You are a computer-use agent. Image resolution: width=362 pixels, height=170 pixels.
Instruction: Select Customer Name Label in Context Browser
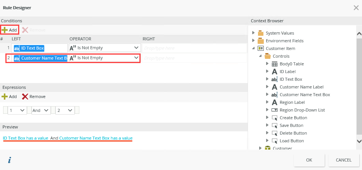[x=301, y=87]
